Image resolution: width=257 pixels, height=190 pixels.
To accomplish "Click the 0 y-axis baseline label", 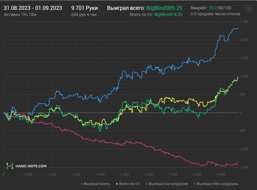I will (240, 113).
